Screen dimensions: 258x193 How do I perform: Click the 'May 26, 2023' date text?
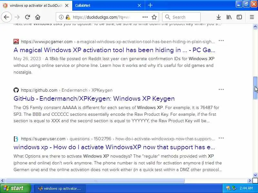coord(27,59)
